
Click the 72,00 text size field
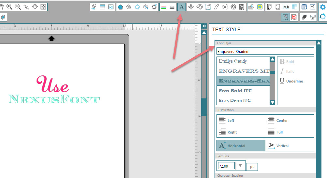point(226,166)
